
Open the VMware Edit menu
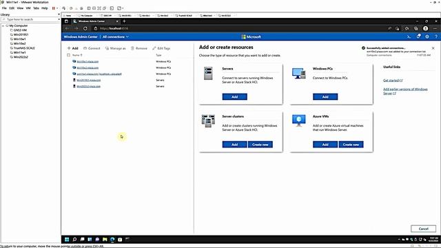[x=12, y=8]
